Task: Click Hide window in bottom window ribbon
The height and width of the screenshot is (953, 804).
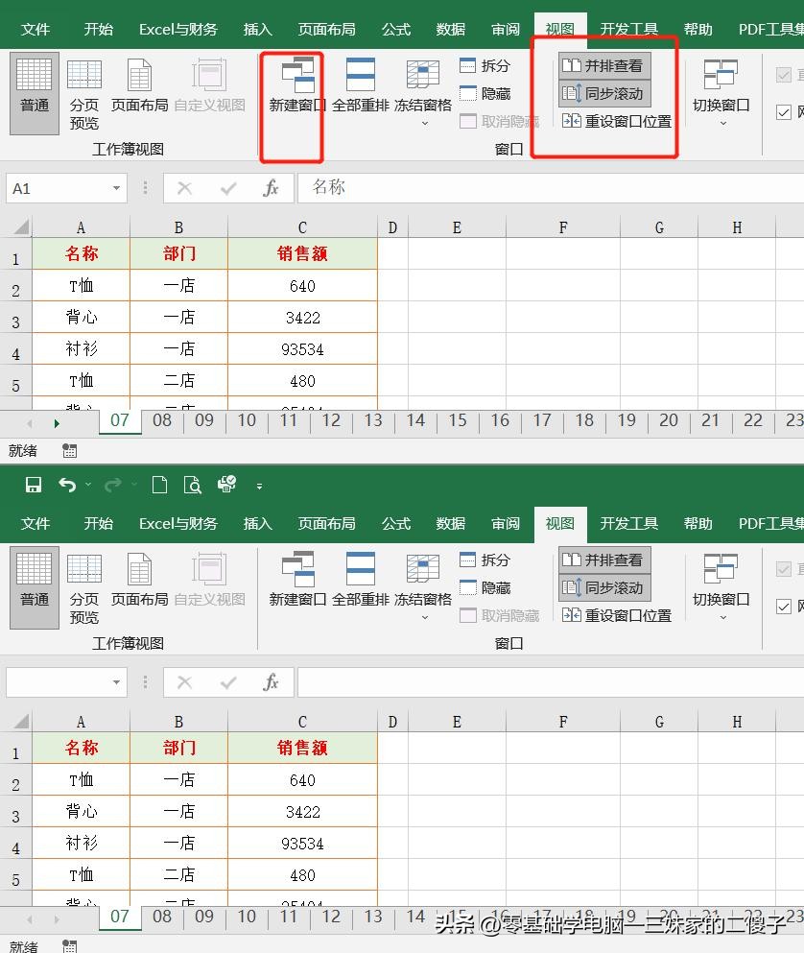Action: pos(485,587)
